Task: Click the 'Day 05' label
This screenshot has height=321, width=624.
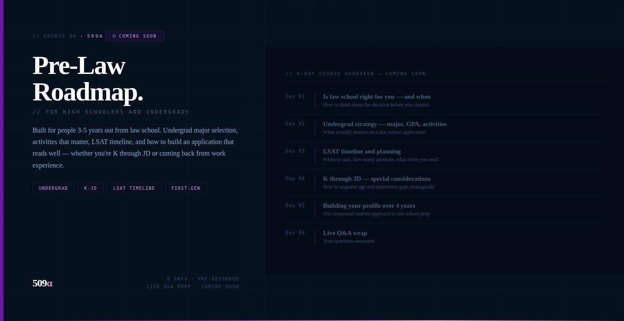Action: pyautogui.click(x=295, y=206)
